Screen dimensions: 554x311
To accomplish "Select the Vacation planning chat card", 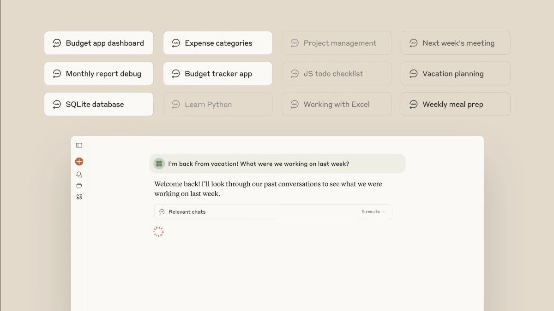I will [x=456, y=74].
